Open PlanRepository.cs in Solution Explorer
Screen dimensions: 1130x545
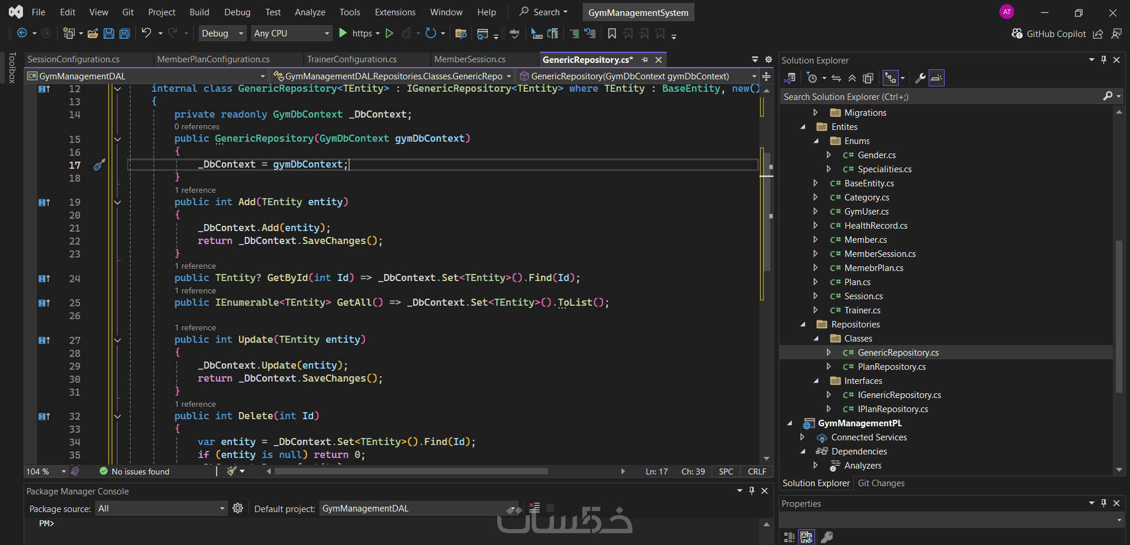tap(891, 367)
